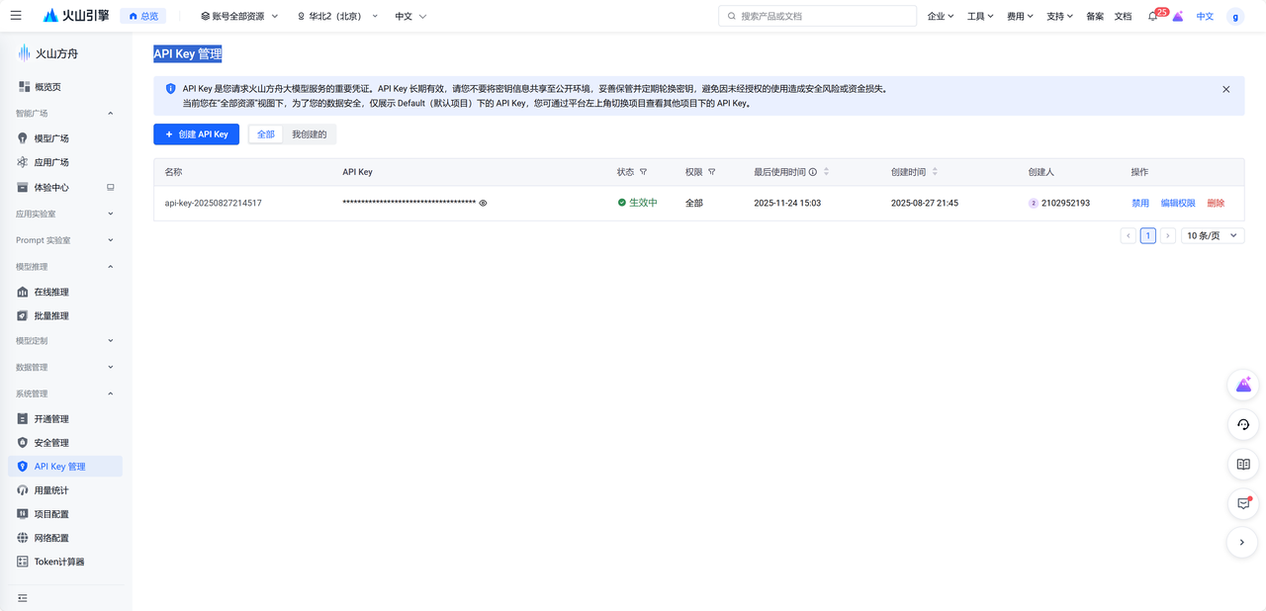This screenshot has width=1266, height=611.
Task: Click the floating feedback message button
Action: [1243, 503]
